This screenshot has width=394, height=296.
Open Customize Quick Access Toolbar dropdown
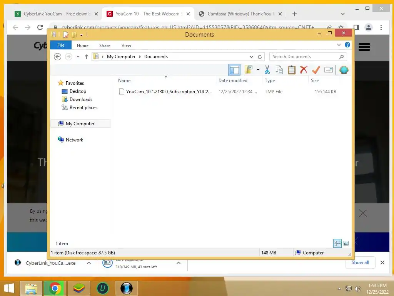click(81, 35)
